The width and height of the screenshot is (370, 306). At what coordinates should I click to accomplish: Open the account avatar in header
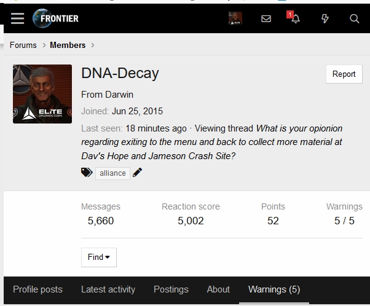point(235,18)
